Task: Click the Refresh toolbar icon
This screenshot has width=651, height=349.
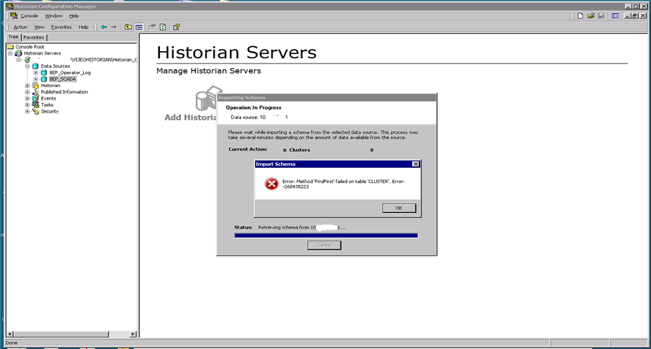Action: coord(163,27)
